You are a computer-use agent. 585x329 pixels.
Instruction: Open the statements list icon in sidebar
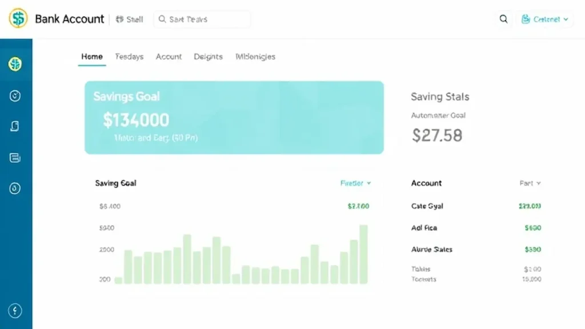14,157
